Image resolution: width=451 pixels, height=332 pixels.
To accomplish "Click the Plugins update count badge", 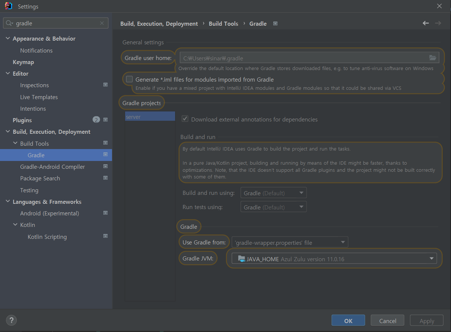I will tap(96, 120).
